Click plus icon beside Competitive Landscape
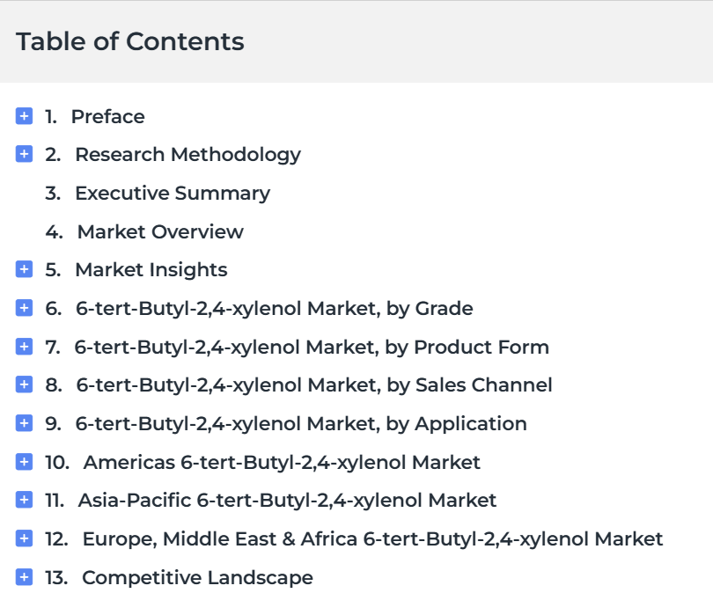The image size is (713, 615). pyautogui.click(x=24, y=577)
